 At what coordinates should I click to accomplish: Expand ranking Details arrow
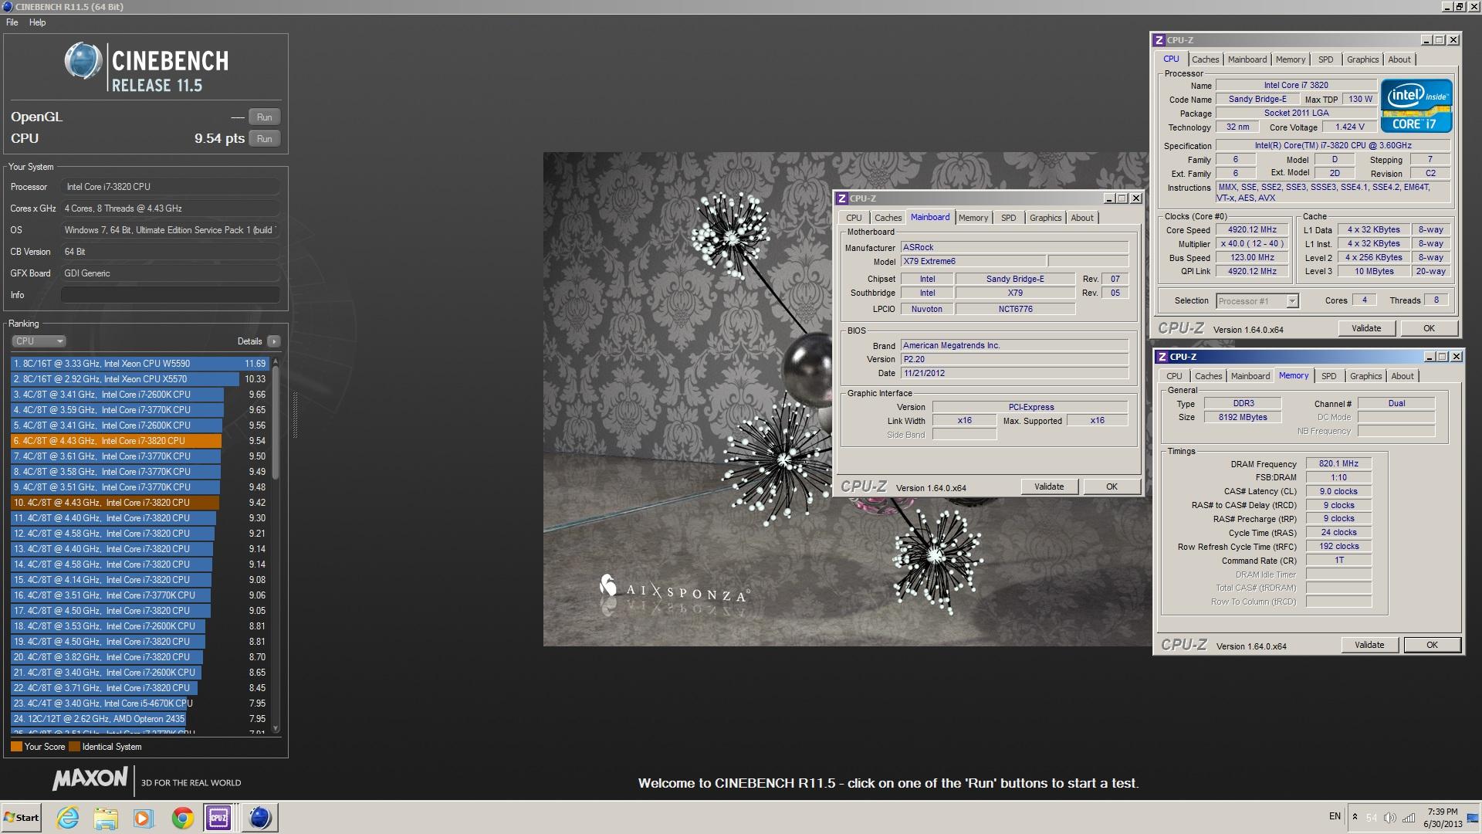273,341
